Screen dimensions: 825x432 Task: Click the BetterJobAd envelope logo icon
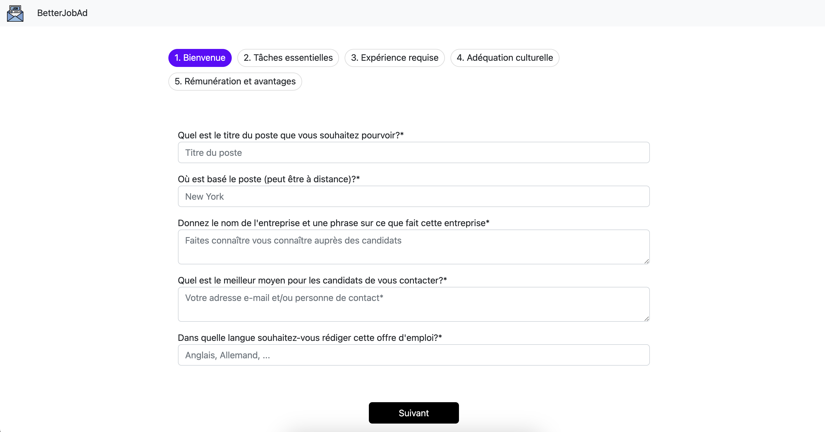[15, 13]
